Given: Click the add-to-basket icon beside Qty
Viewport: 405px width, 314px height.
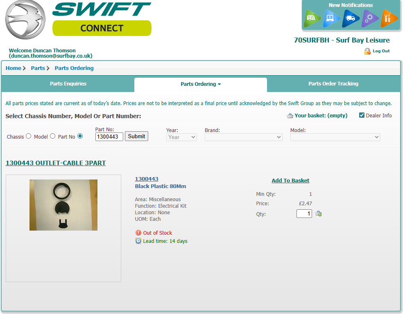Looking at the screenshot, I should [319, 213].
